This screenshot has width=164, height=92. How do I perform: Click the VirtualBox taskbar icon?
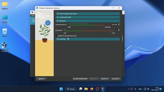coord(103,89)
